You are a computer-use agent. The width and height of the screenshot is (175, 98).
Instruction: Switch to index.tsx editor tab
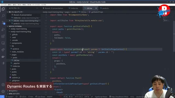point(73,8)
